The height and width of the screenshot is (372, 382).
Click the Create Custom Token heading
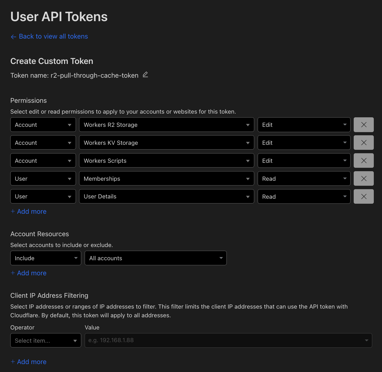point(52,61)
